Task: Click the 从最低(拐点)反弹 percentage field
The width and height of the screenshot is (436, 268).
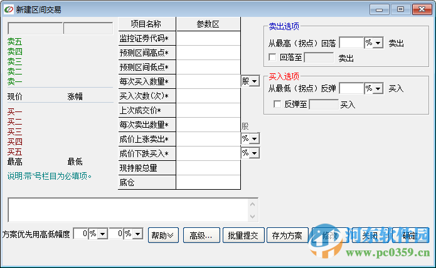Action: pos(352,88)
